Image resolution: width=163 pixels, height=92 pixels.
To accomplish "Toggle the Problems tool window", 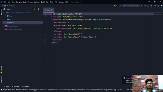I will click(x=16, y=86).
